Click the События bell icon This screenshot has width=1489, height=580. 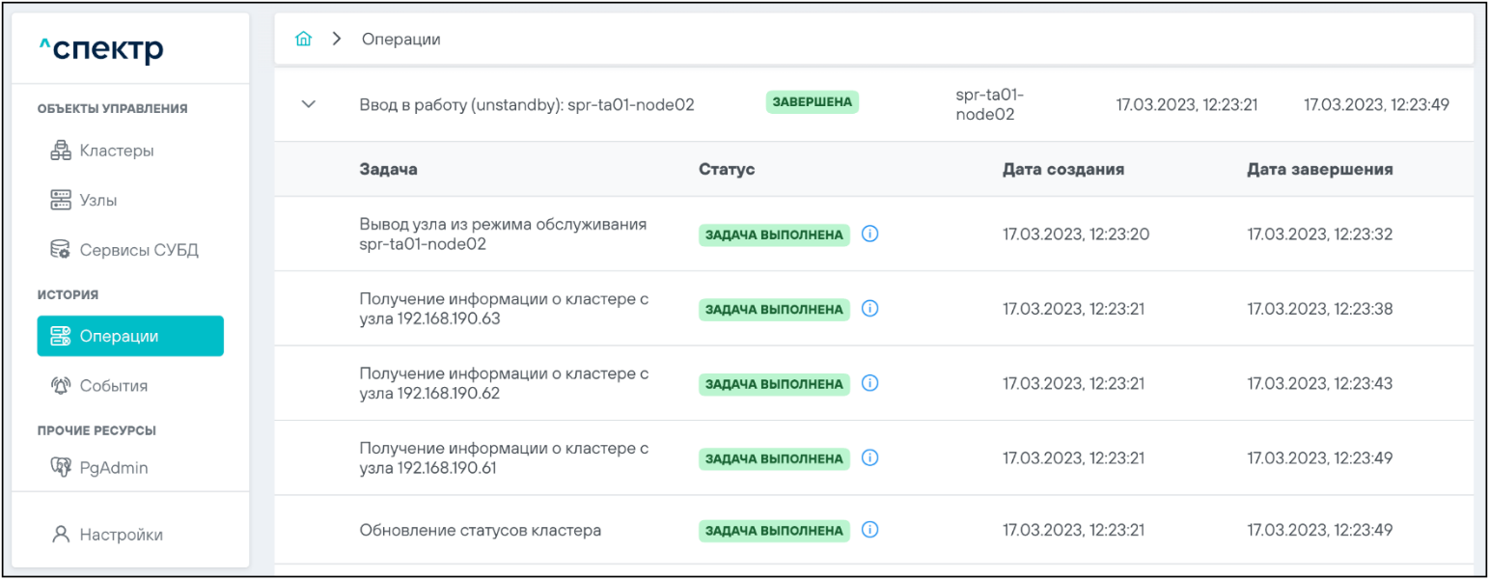tap(61, 386)
